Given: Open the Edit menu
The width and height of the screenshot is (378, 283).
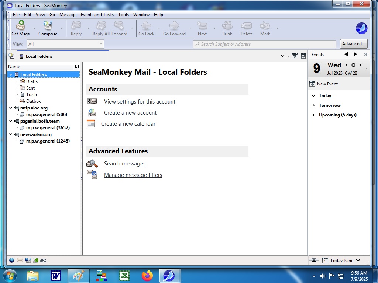Looking at the screenshot, I should tap(27, 15).
